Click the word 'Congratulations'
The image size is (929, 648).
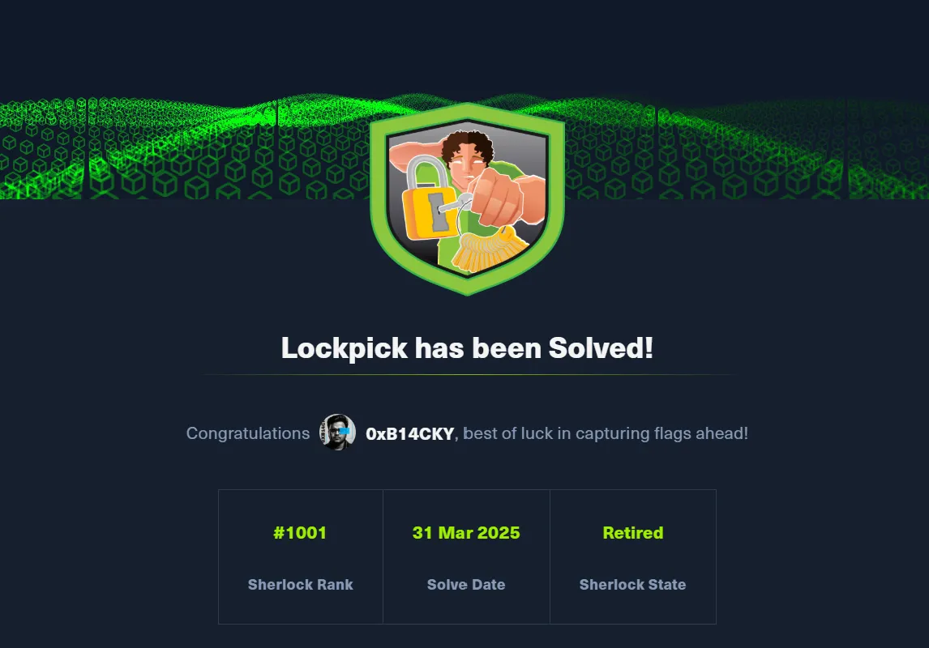(x=248, y=433)
